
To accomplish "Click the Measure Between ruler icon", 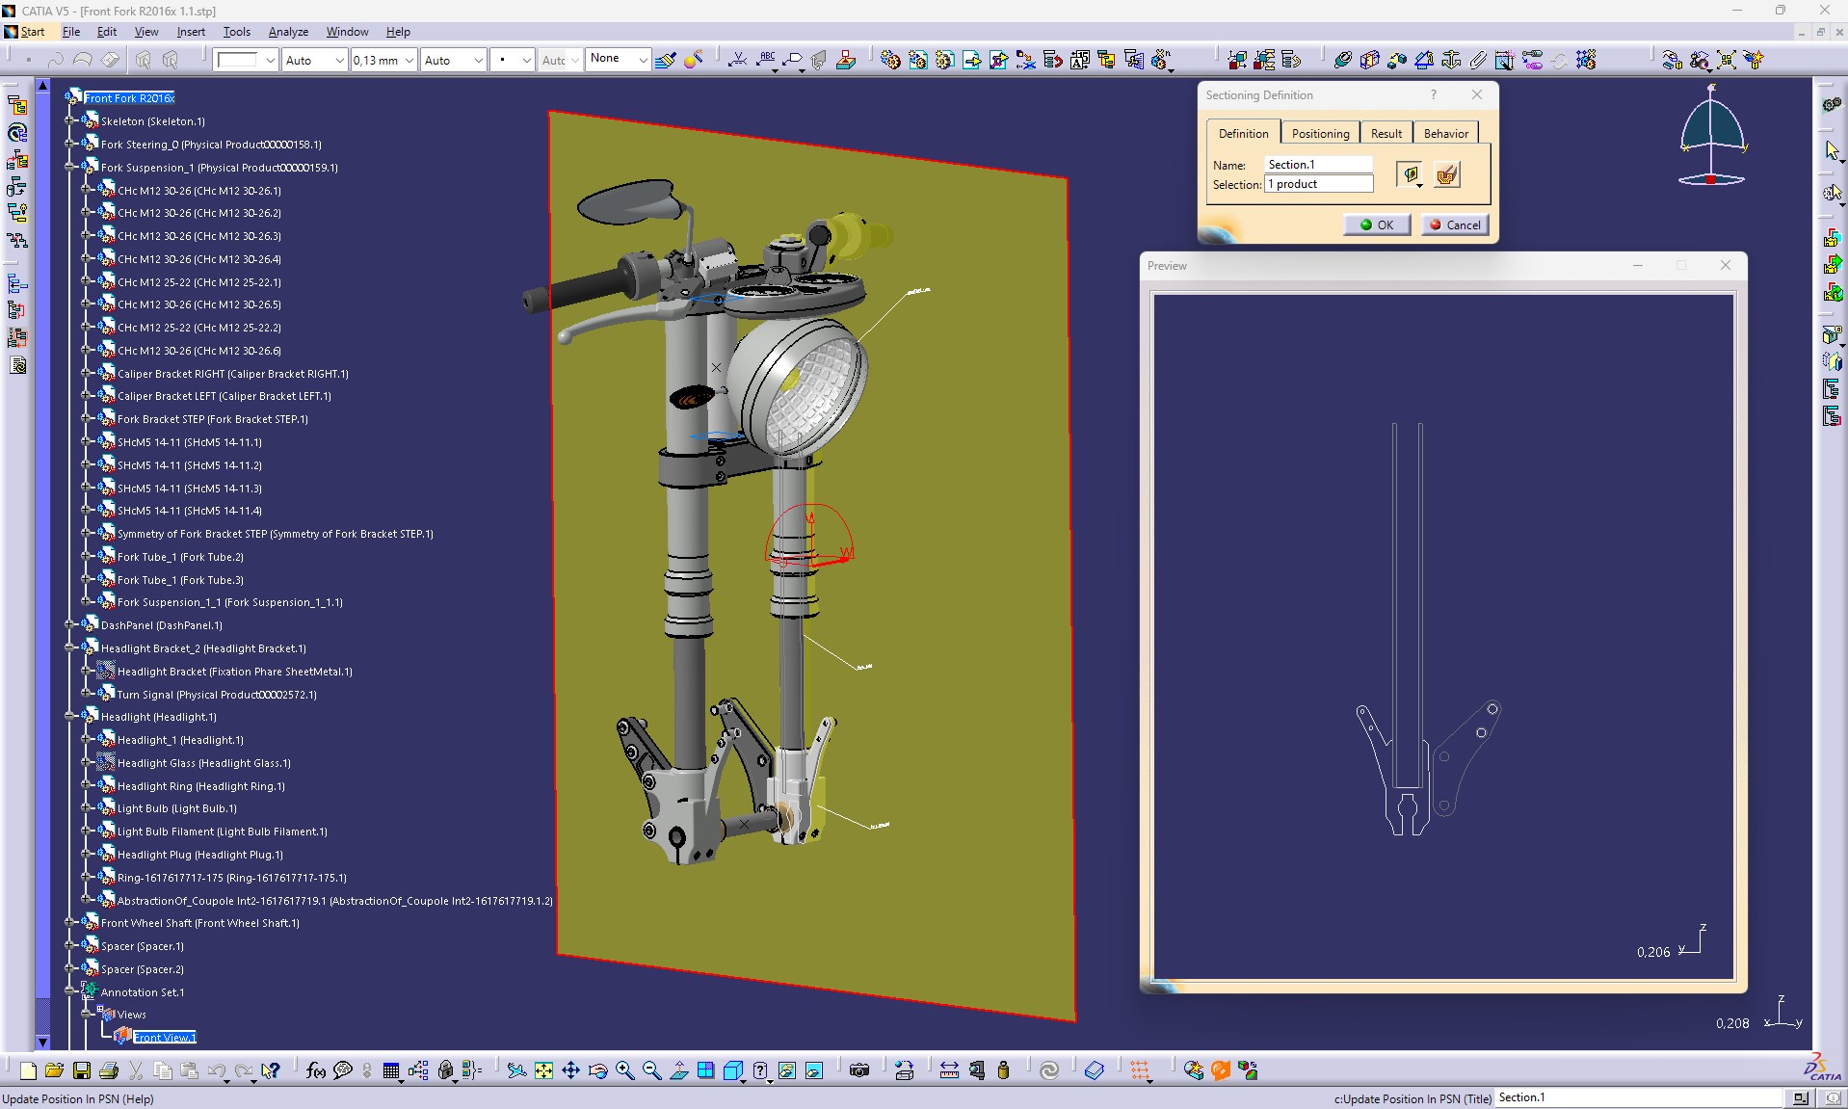I will pyautogui.click(x=949, y=1070).
